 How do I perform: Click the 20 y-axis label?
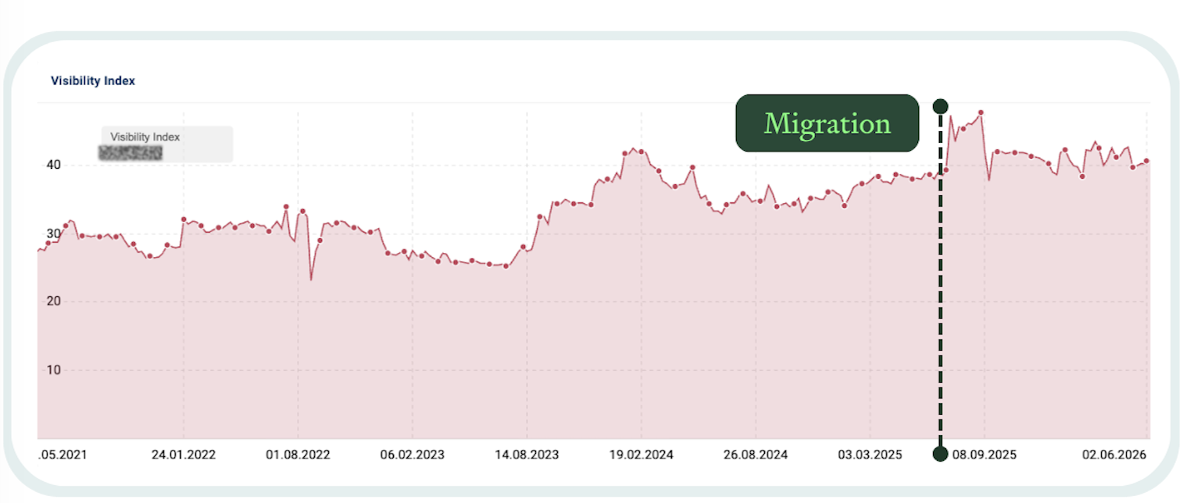(52, 301)
